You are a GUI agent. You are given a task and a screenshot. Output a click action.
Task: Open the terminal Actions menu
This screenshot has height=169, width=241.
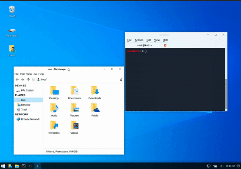(x=139, y=40)
